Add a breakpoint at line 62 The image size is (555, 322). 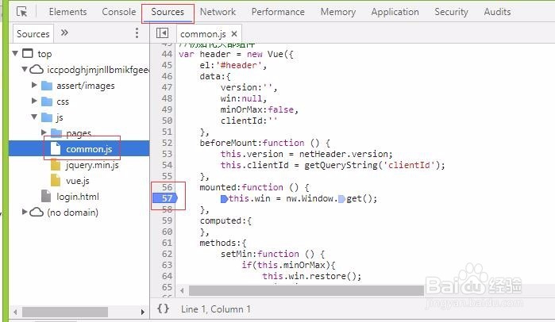pos(167,254)
